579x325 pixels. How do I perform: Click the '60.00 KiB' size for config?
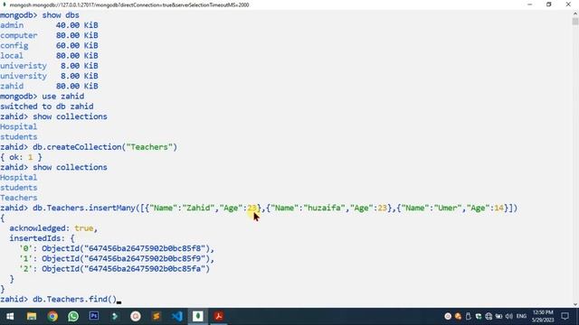click(x=77, y=46)
